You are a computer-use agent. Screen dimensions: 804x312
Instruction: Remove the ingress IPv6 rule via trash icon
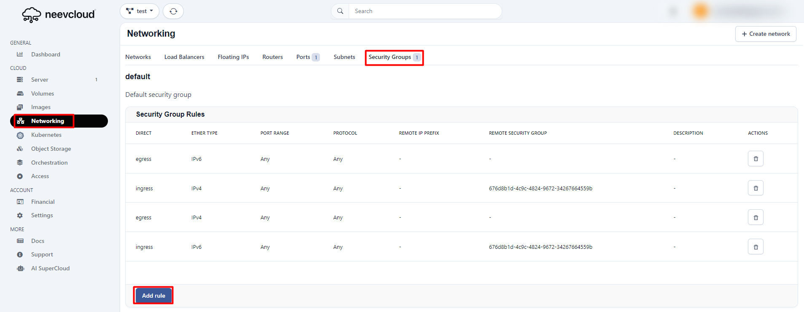point(755,247)
